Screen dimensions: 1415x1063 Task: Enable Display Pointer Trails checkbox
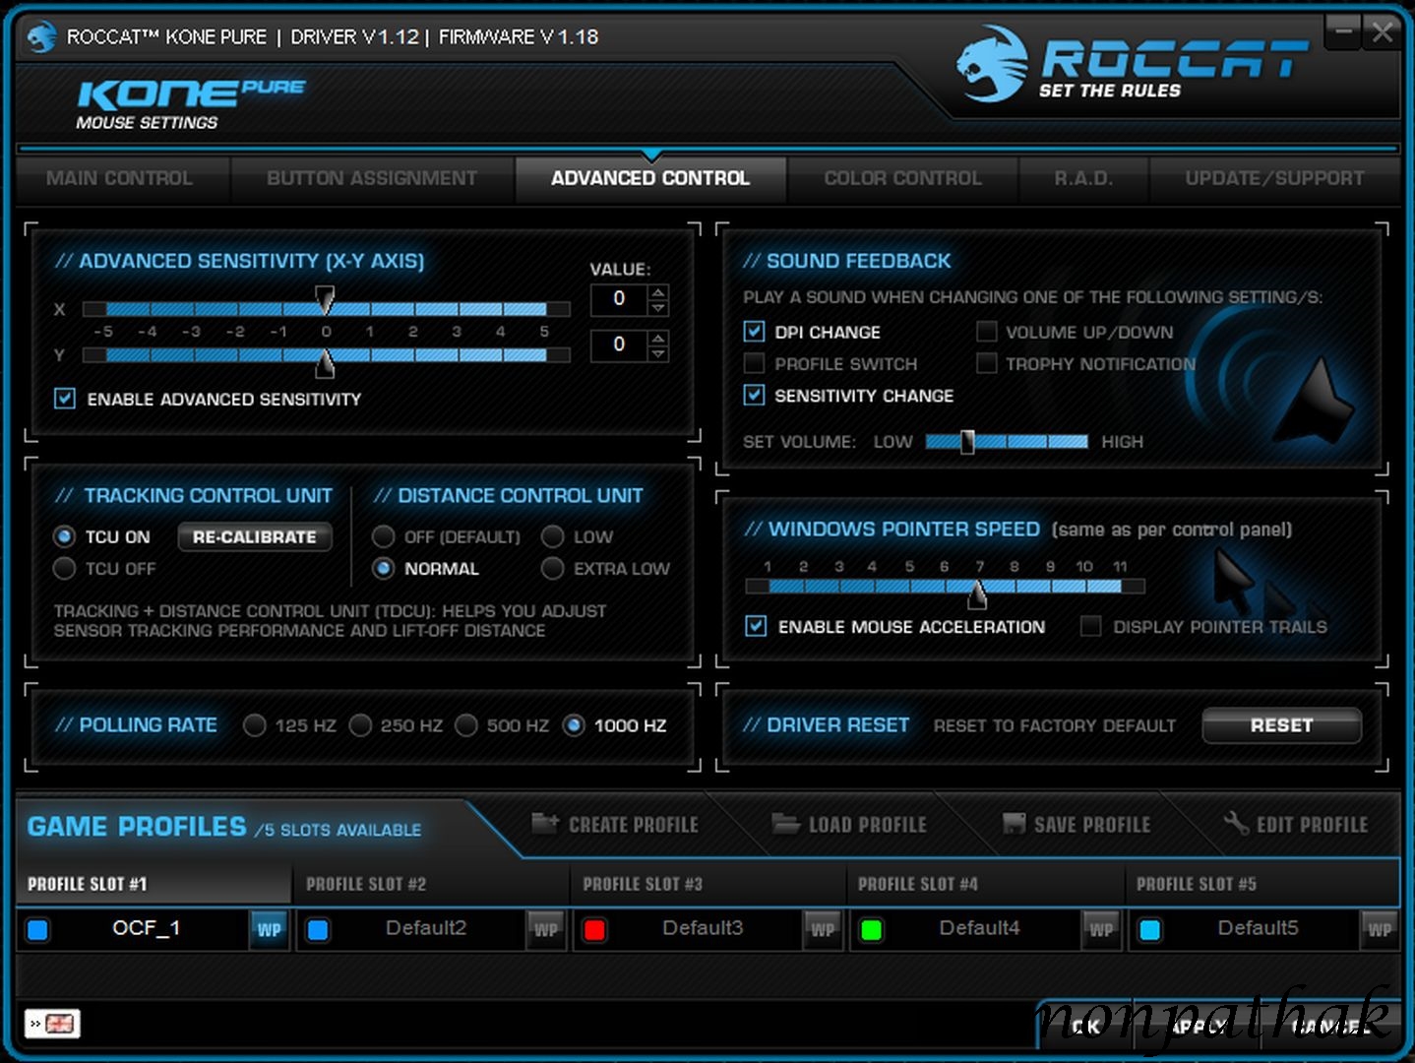click(1090, 626)
